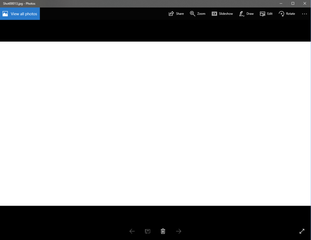Delete the photo with the trash icon

point(163,231)
